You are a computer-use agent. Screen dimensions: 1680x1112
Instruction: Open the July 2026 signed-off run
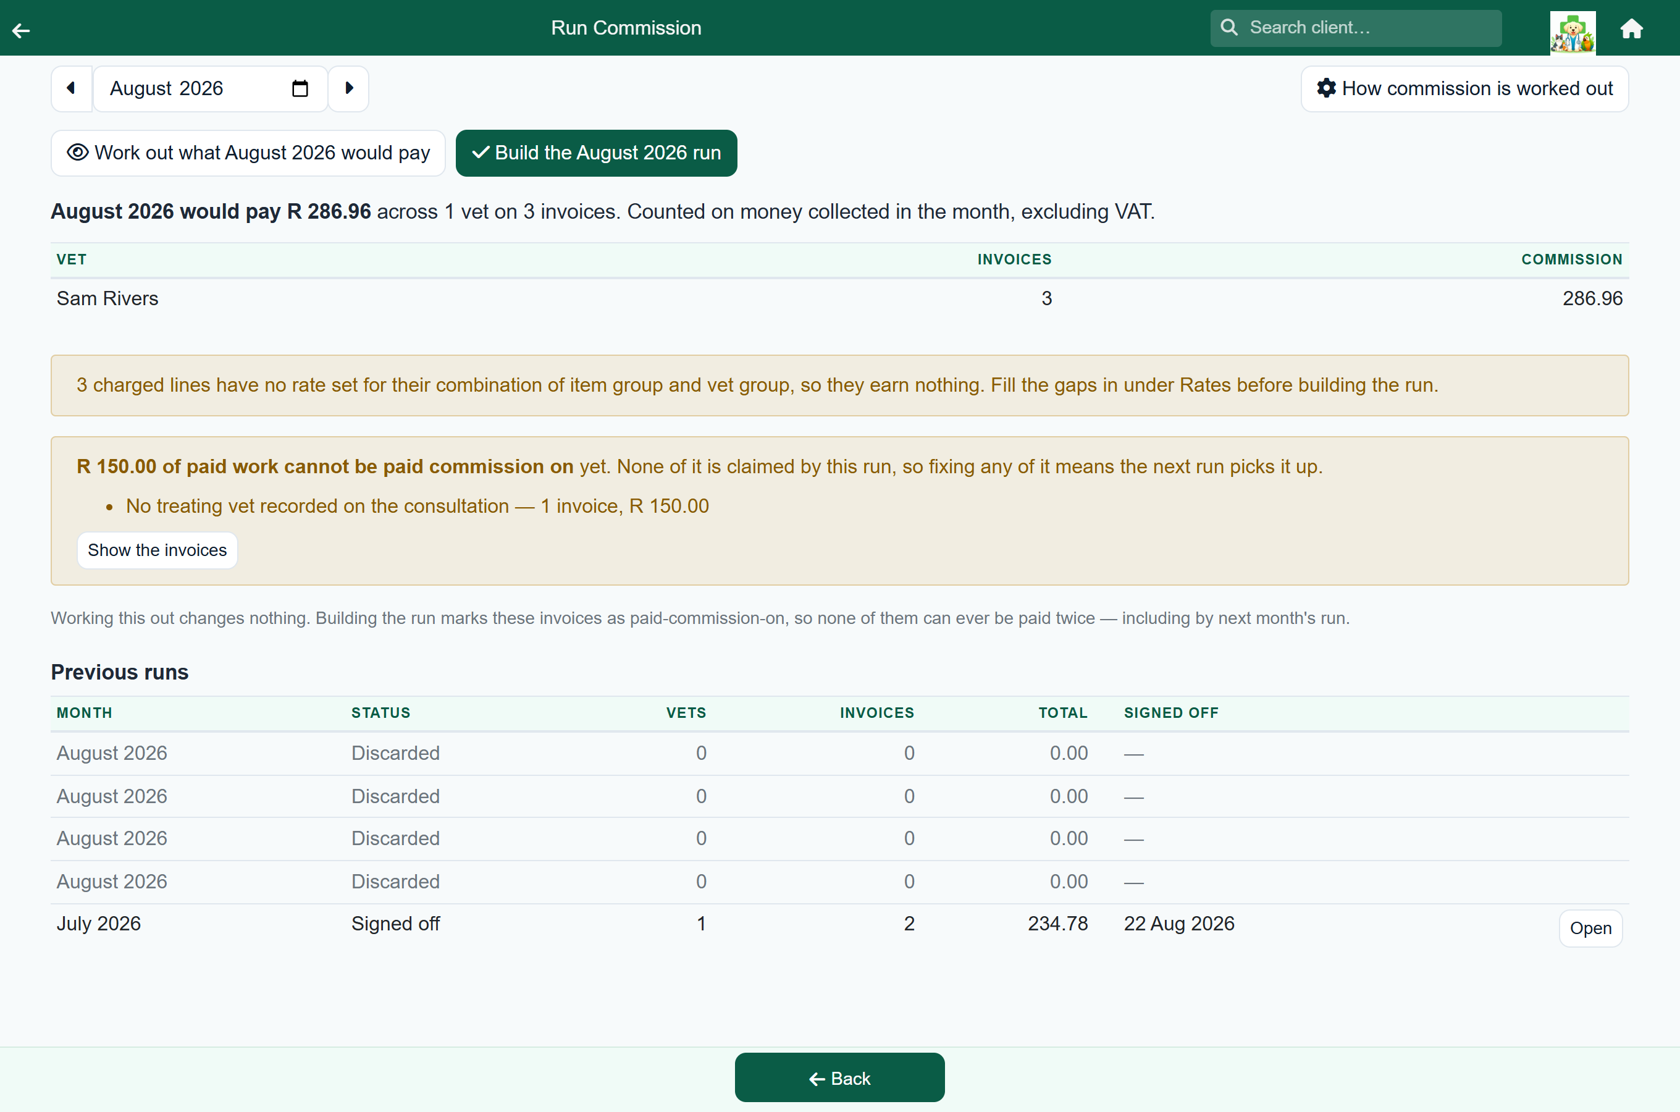pos(1590,929)
